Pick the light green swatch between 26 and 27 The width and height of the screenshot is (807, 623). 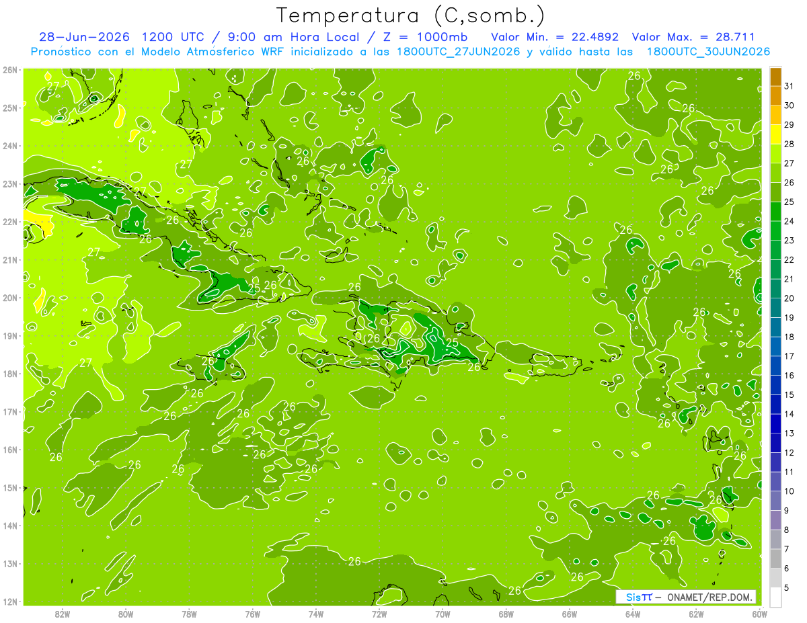coord(775,173)
